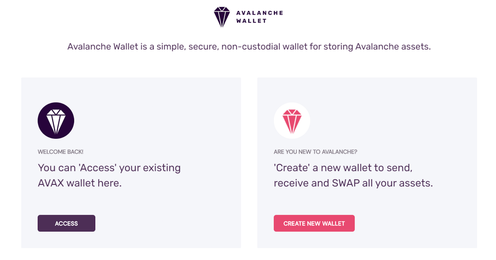Image resolution: width=496 pixels, height=260 pixels.
Task: Select the pink diamond icon on Create card
Action: pos(292,120)
